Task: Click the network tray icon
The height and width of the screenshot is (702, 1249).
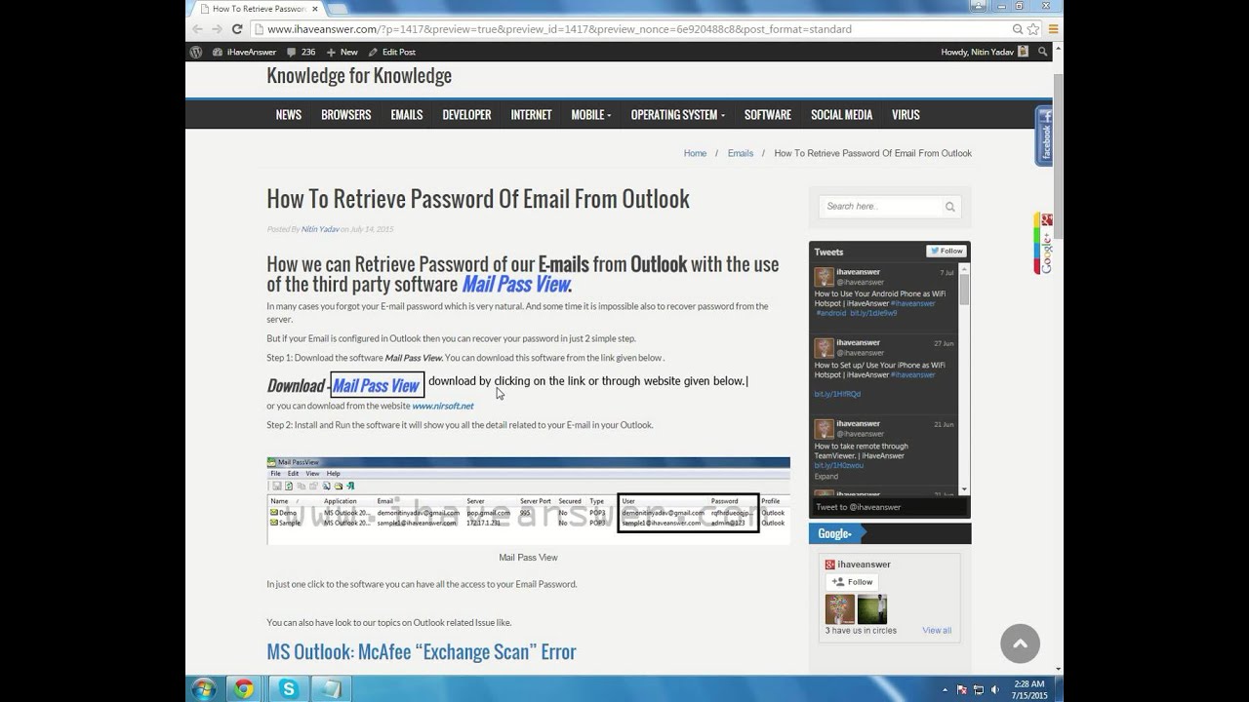Action: pos(979,688)
